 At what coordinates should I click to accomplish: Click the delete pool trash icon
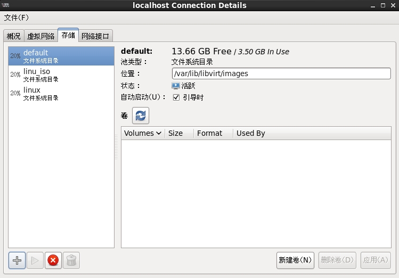point(71,260)
